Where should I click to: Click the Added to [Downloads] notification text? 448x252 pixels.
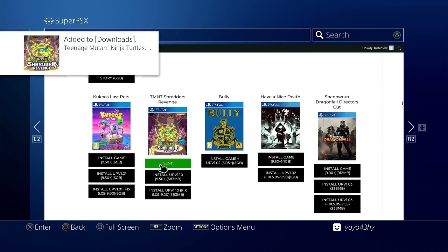(x=100, y=39)
